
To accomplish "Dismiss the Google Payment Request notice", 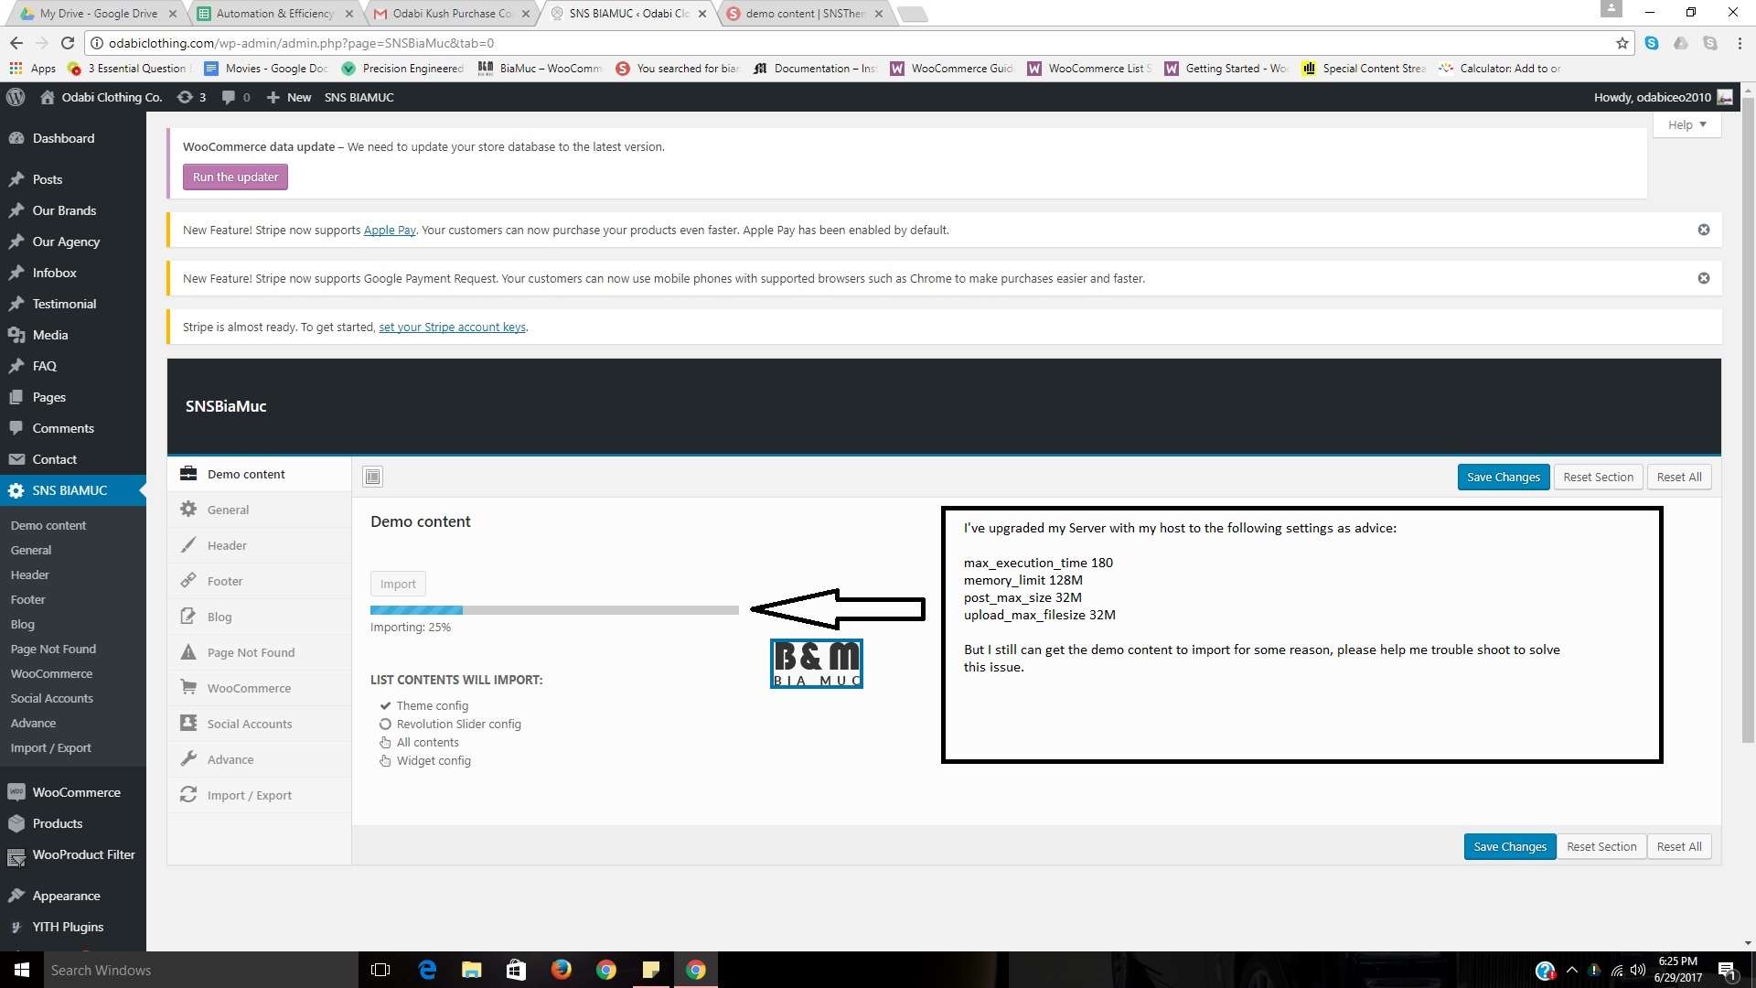I will [x=1703, y=278].
